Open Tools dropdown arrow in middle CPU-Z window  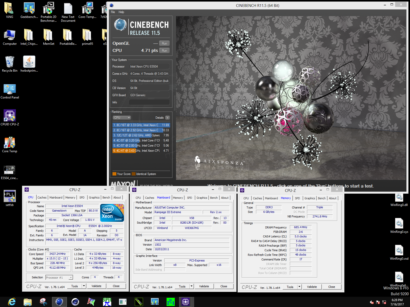[191, 286]
